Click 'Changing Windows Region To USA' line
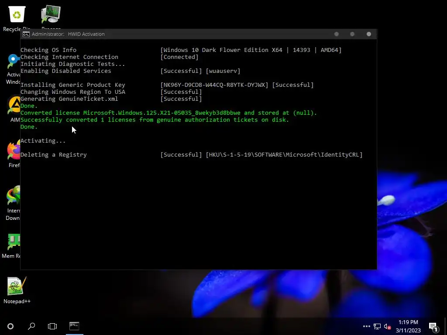 point(73,92)
